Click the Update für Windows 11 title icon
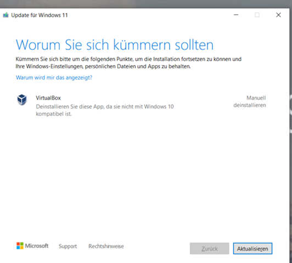The image size is (292, 263). (x=6, y=15)
